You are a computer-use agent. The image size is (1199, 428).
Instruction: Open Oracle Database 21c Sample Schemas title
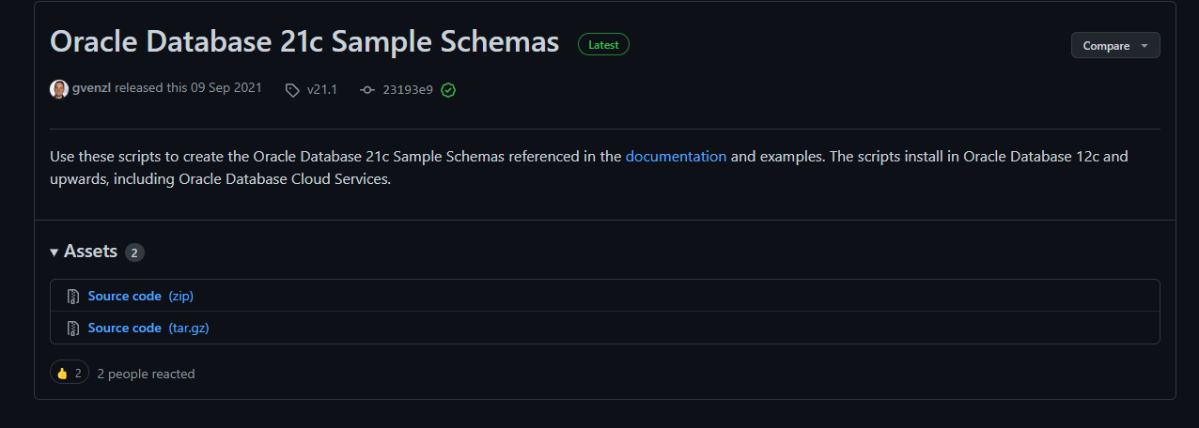tap(304, 42)
